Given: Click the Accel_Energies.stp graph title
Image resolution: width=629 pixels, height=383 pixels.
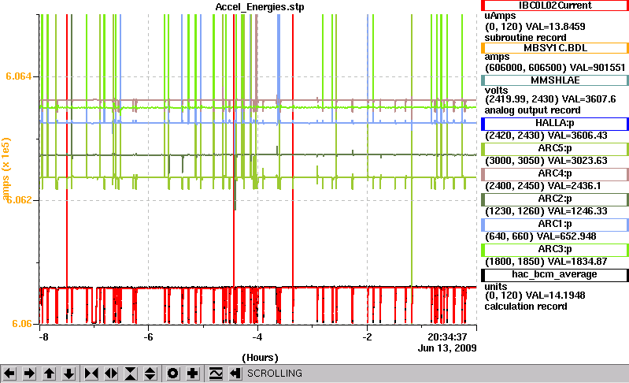Looking at the screenshot, I should [x=260, y=7].
